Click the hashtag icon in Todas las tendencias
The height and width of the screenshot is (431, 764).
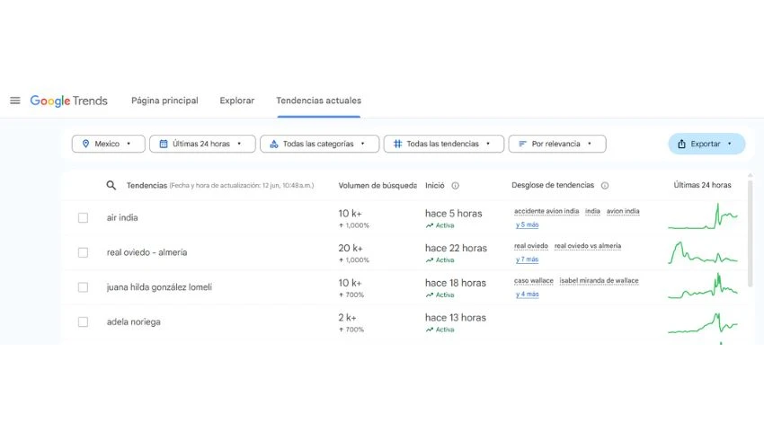click(397, 144)
